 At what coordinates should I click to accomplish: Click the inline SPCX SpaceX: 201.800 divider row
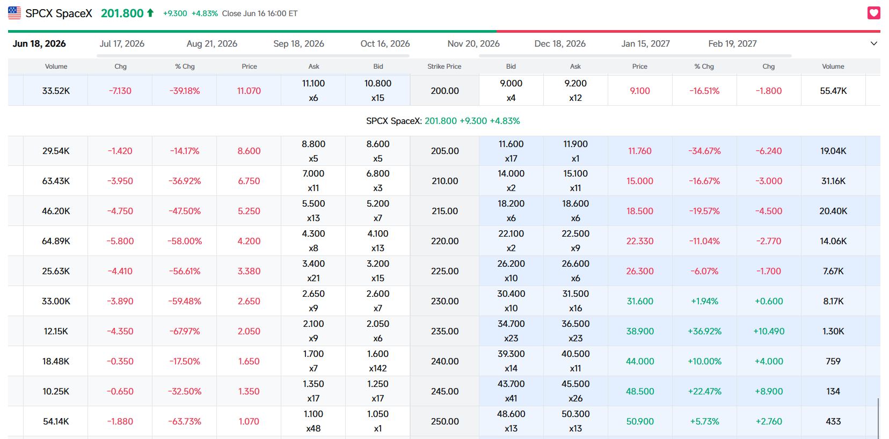click(x=443, y=121)
